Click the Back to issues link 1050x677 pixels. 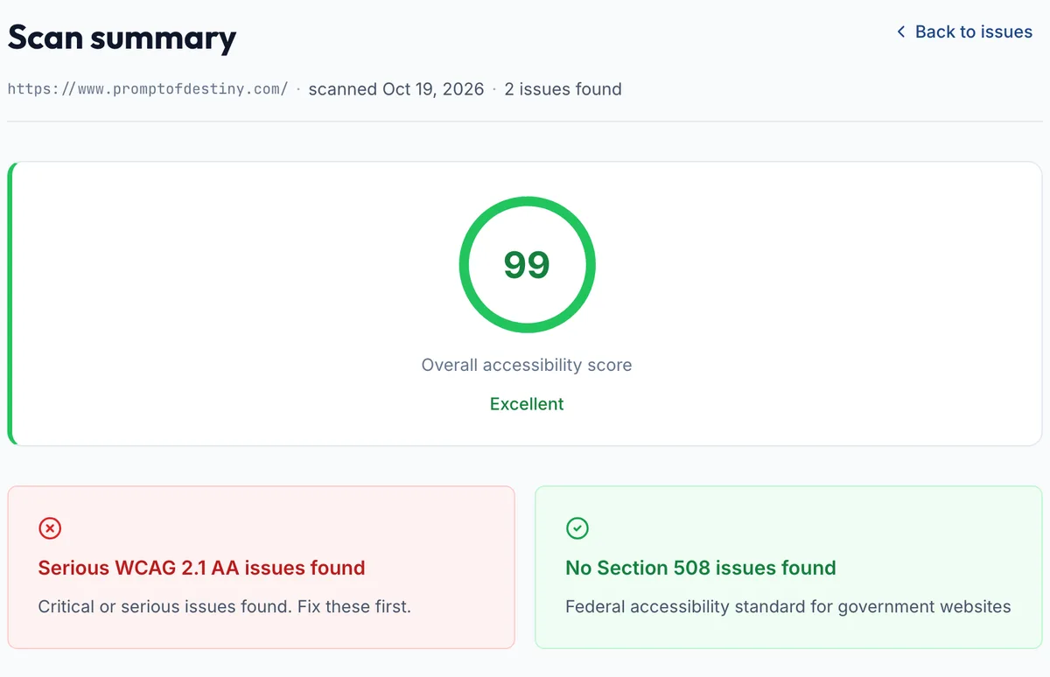click(x=964, y=31)
